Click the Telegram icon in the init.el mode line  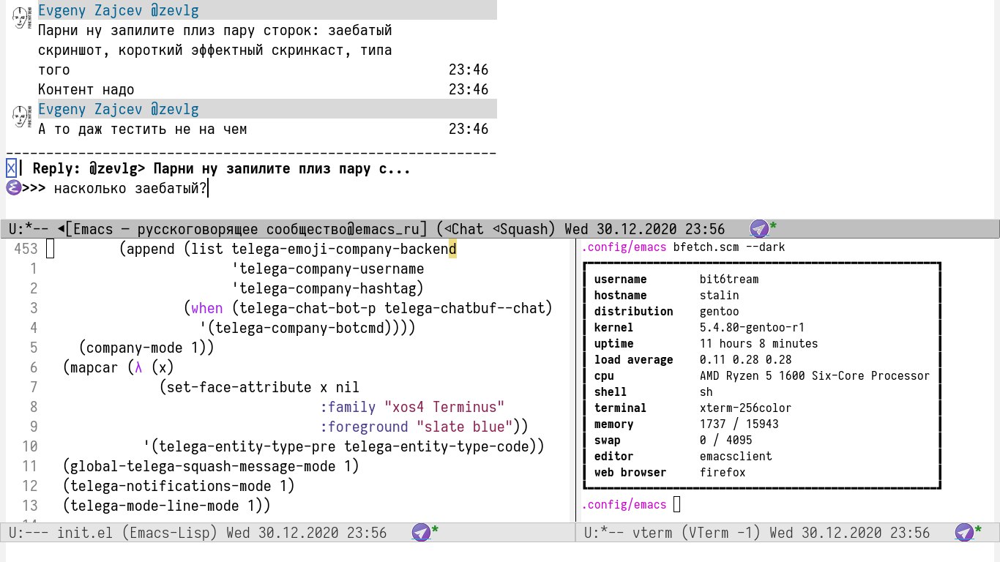click(x=421, y=533)
